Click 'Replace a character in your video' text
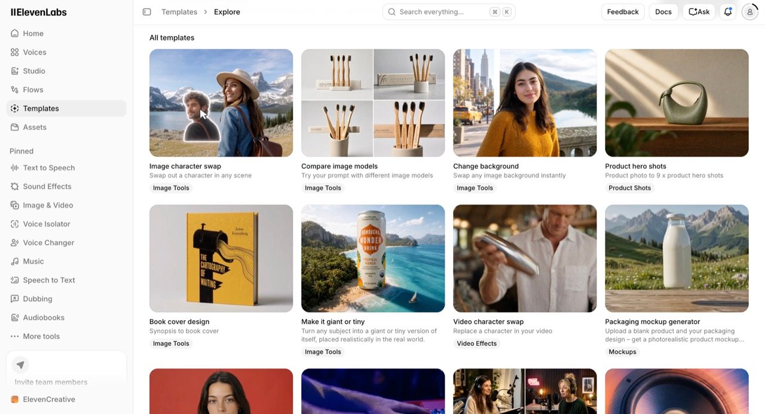 pyautogui.click(x=503, y=331)
